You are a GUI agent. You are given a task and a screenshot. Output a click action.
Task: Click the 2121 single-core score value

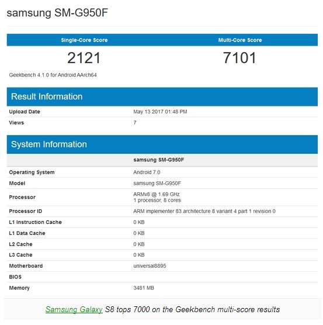pos(84,58)
